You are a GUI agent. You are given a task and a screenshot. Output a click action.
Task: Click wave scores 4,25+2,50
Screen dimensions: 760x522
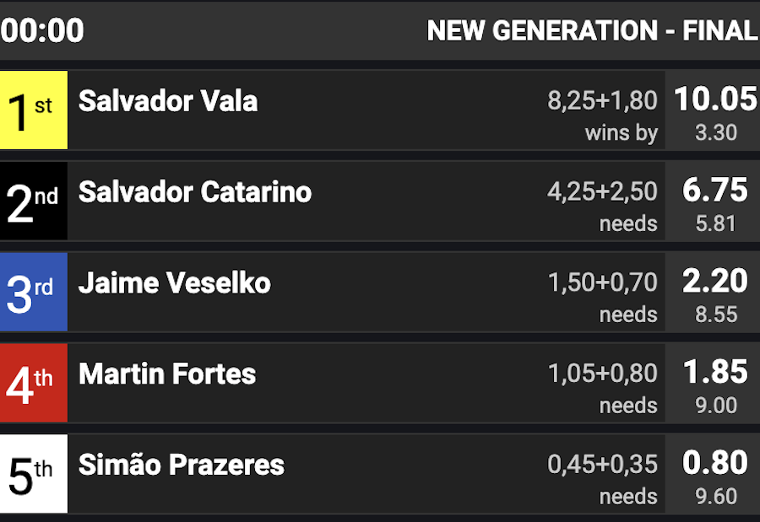602,191
